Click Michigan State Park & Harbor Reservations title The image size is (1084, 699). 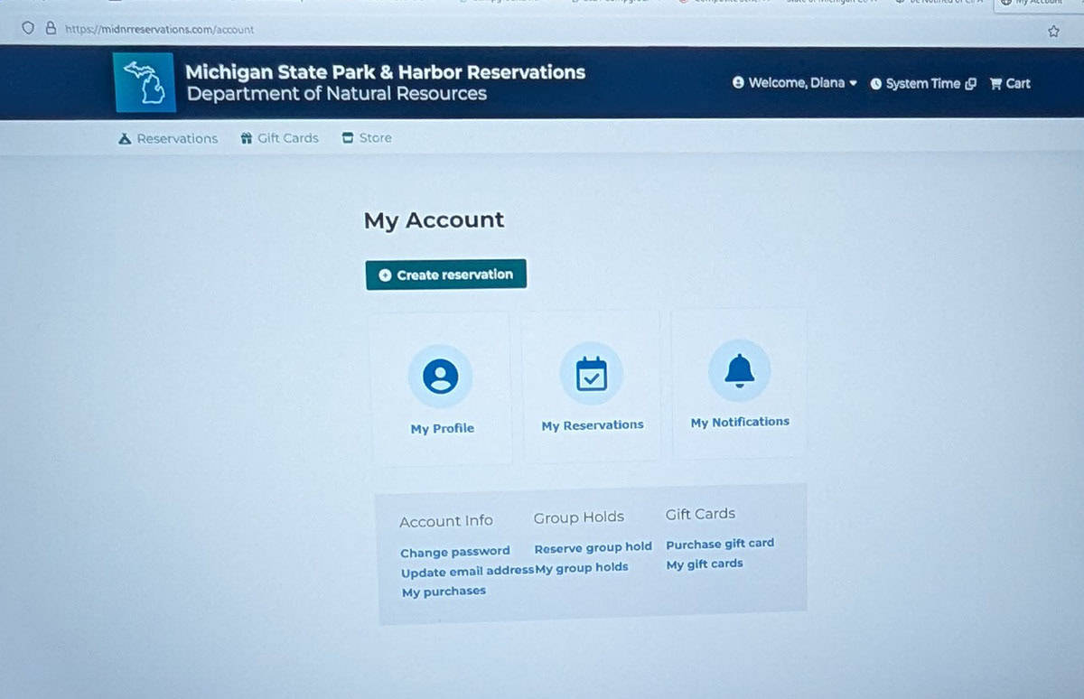(x=386, y=72)
